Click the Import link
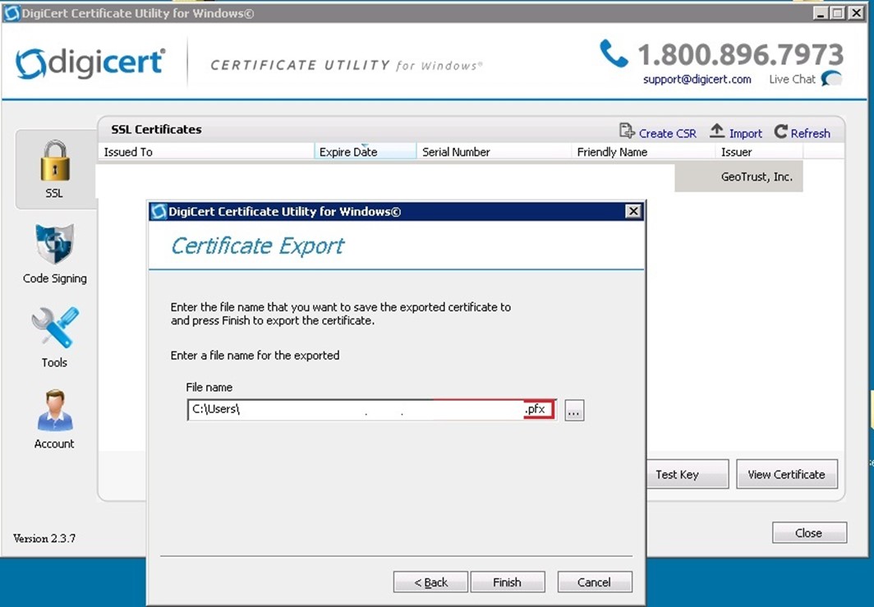 point(745,133)
